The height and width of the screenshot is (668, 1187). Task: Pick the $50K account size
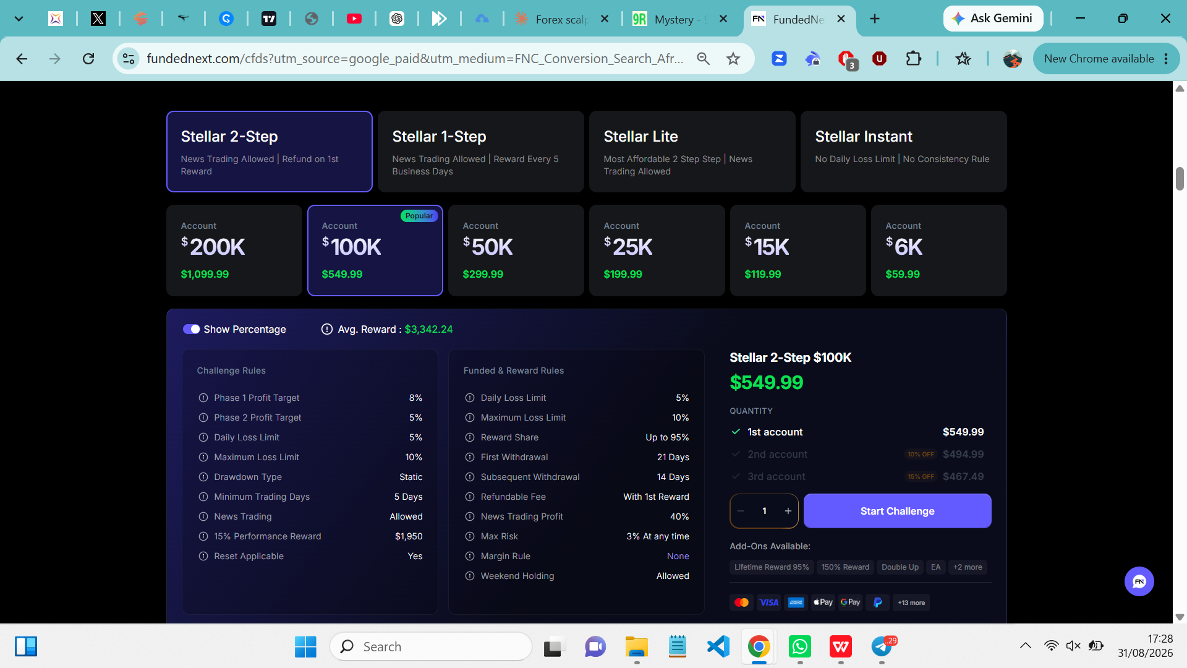point(516,250)
